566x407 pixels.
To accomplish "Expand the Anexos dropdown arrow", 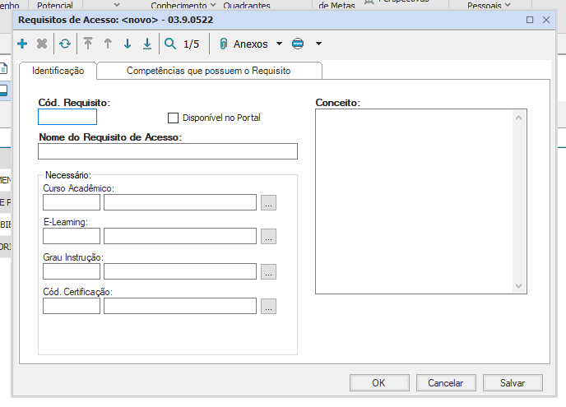I will coord(279,44).
